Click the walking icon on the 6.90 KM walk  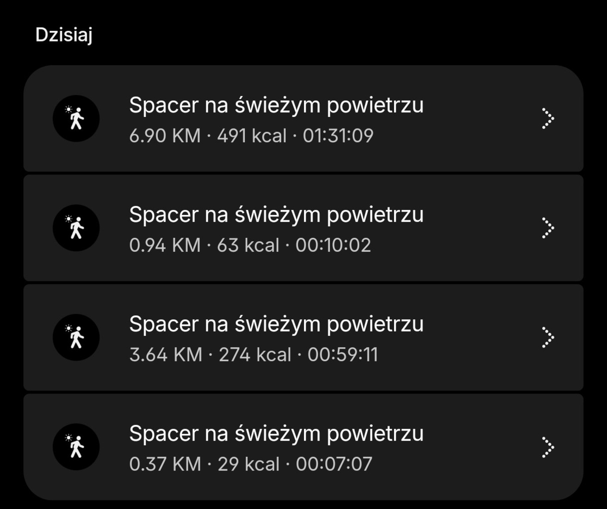pyautogui.click(x=75, y=118)
